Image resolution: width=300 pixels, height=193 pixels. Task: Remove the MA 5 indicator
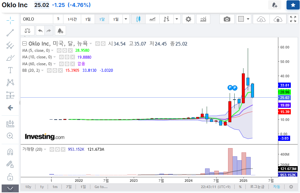click(70, 50)
